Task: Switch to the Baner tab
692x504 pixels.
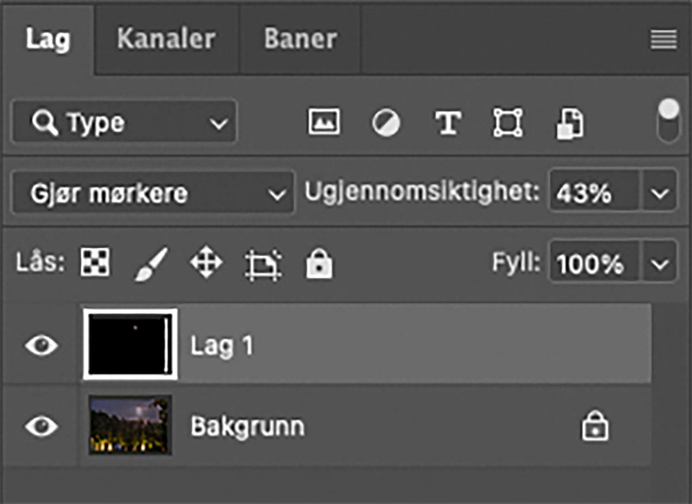Action: (x=300, y=39)
